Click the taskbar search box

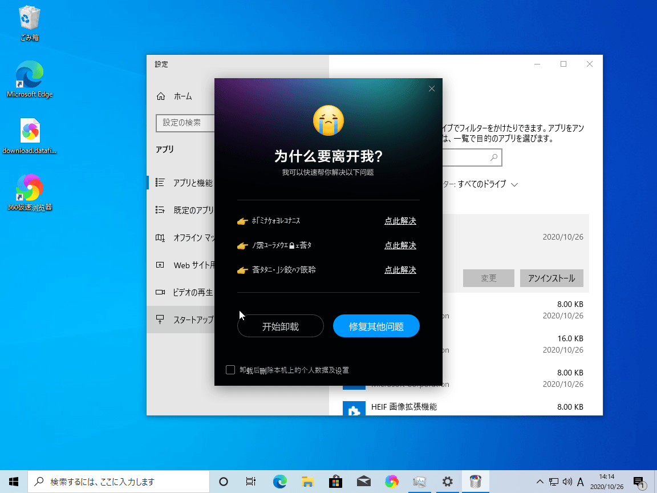[119, 482]
